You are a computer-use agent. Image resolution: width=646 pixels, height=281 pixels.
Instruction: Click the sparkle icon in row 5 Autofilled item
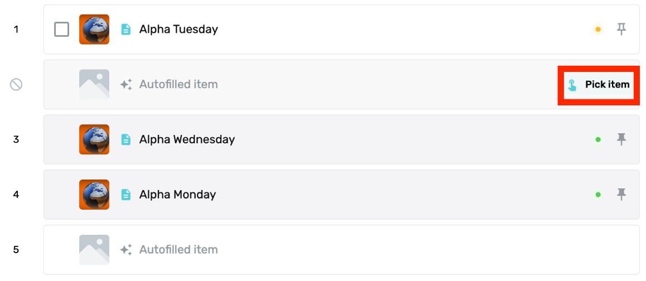click(x=126, y=249)
